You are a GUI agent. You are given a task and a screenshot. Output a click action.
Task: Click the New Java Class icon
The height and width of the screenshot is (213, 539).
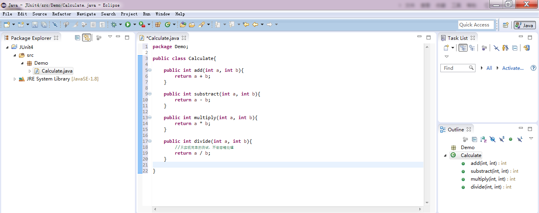167,24
